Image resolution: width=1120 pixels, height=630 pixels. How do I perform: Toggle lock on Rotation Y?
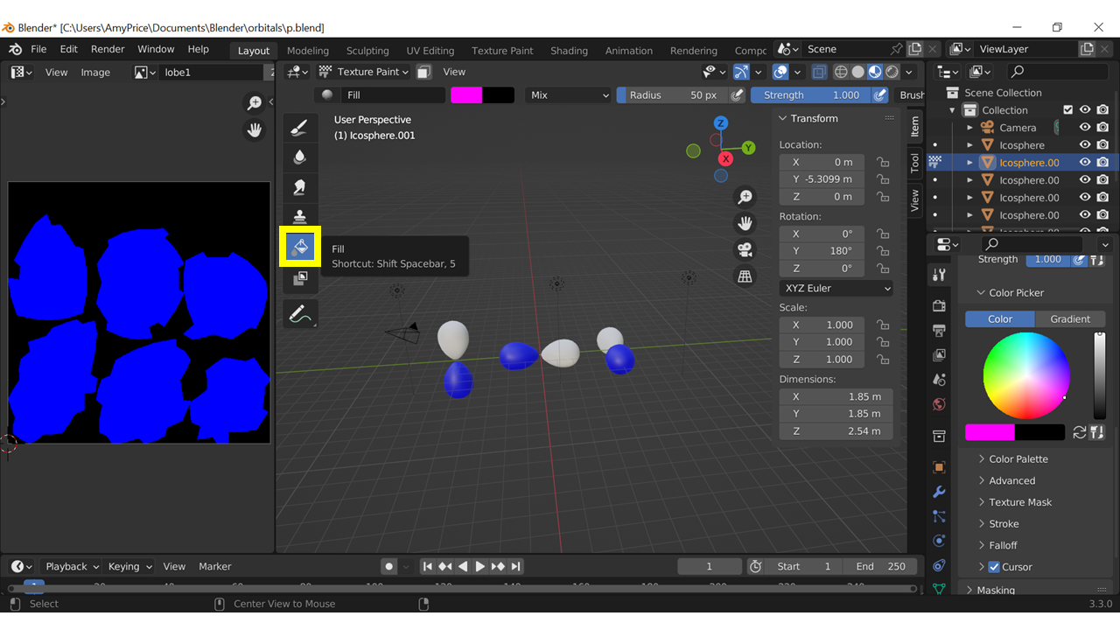[883, 251]
